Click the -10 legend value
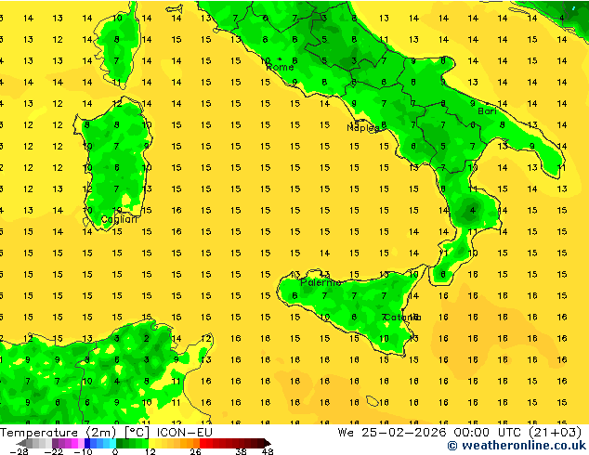 [83, 451]
